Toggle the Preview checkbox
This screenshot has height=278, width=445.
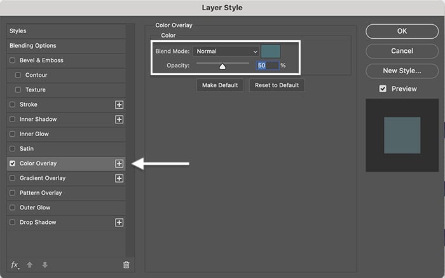[x=383, y=89]
